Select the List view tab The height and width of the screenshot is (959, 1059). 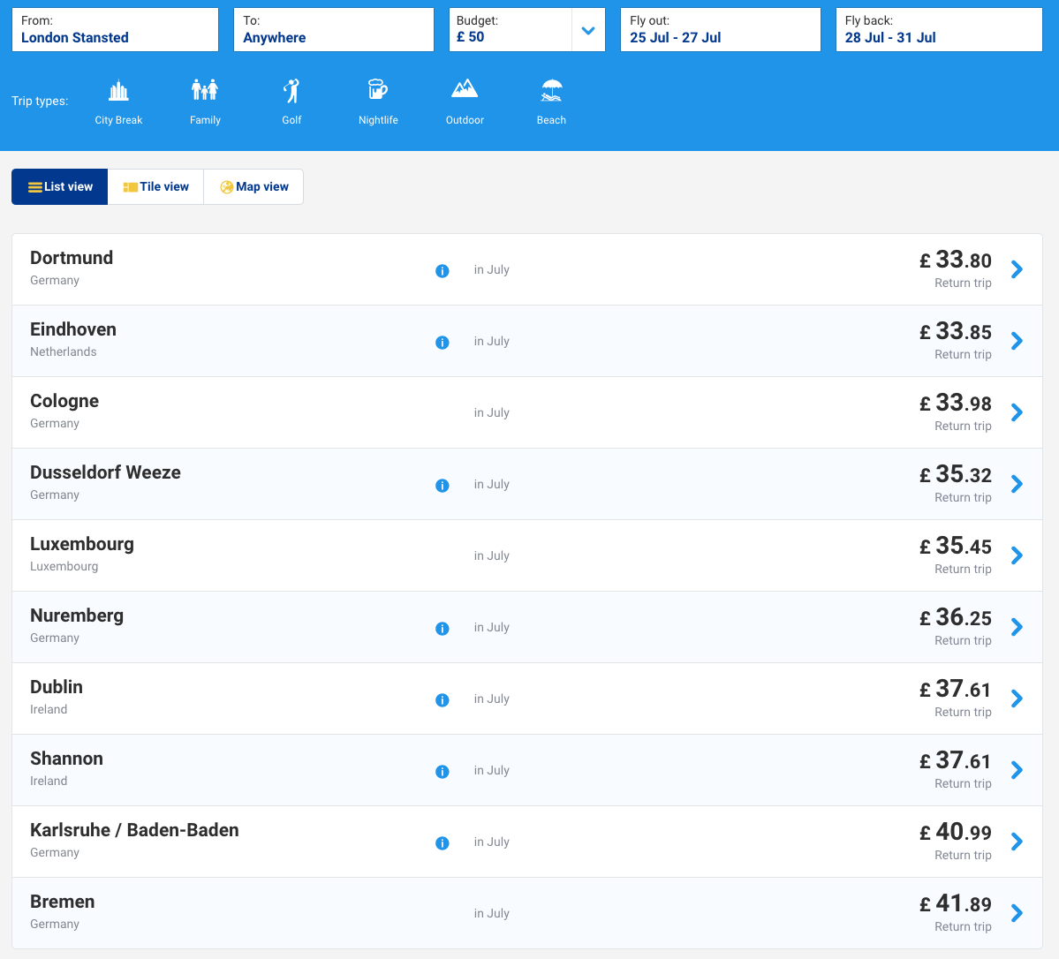pos(60,187)
